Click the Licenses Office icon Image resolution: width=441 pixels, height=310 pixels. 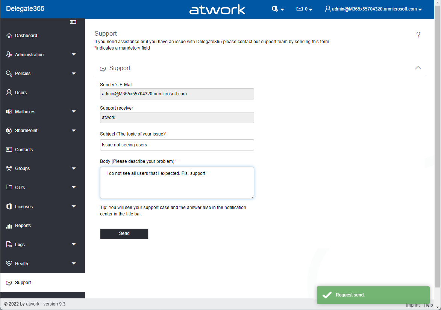tap(9, 206)
